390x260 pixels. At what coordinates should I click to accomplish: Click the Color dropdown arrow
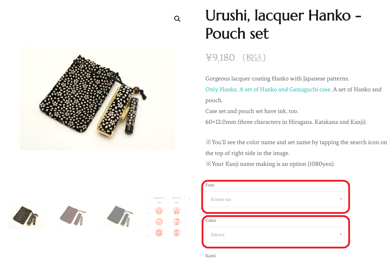click(341, 234)
